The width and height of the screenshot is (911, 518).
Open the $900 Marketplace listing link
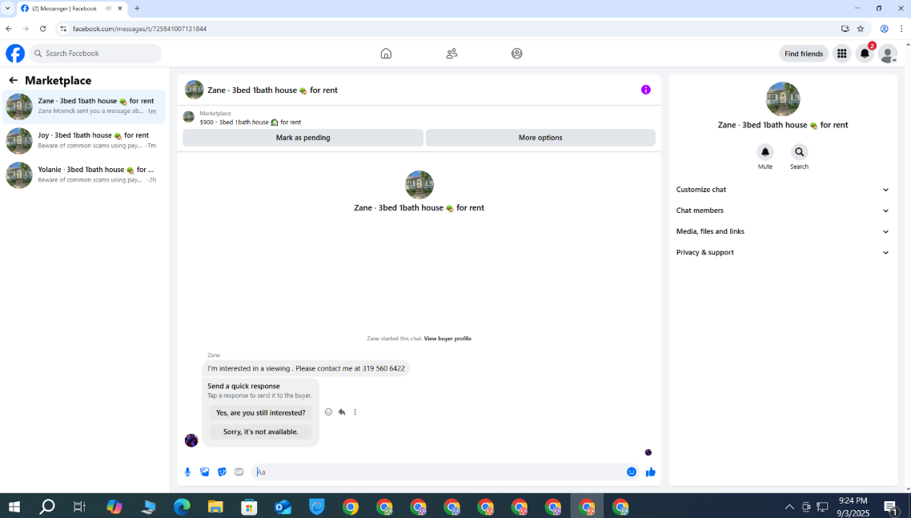pyautogui.click(x=251, y=122)
